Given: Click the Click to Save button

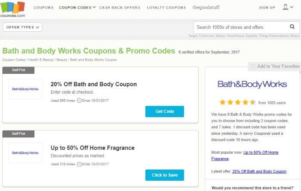Looking at the screenshot, I should tap(165, 175).
